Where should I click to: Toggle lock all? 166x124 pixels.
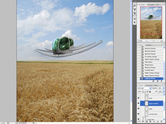(x=150, y=92)
